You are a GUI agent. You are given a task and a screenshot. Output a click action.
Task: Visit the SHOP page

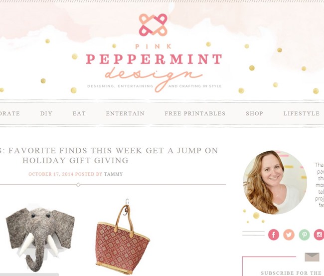[254, 113]
